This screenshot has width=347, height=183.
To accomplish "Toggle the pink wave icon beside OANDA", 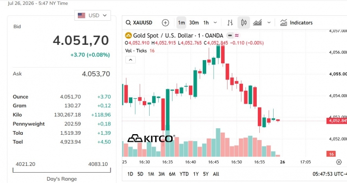I will pyautogui.click(x=237, y=36).
